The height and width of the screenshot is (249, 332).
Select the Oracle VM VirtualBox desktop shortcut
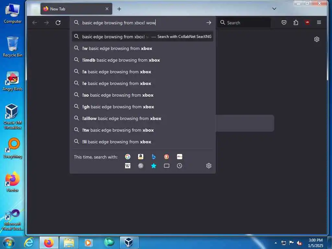pos(13,116)
